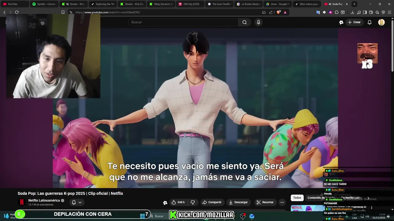Click the Recortar clip button
Image resolution: width=394 pixels, height=221 pixels.
click(x=265, y=202)
